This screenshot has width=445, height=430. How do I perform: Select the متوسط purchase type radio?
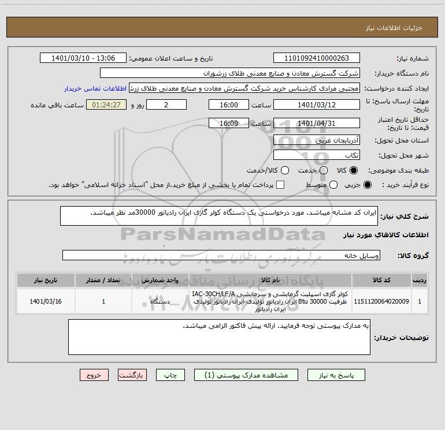tap(333, 185)
